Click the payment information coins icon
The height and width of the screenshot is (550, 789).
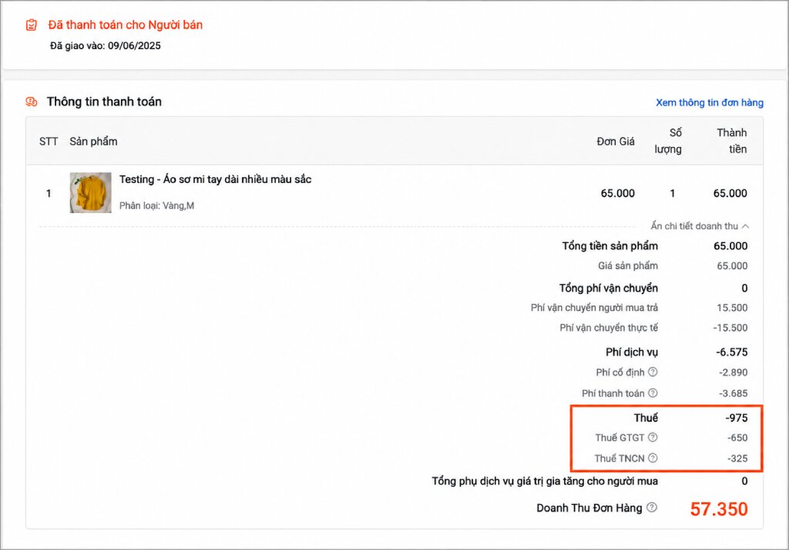pyautogui.click(x=31, y=102)
